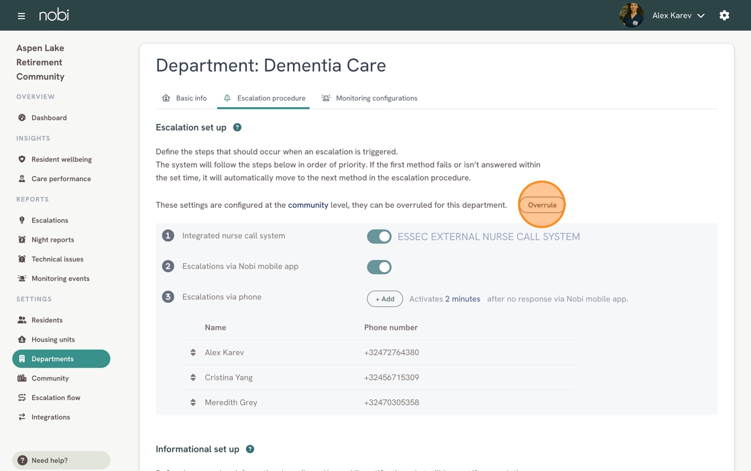Open the Escalations report
Image resolution: width=751 pixels, height=471 pixels.
tap(50, 220)
